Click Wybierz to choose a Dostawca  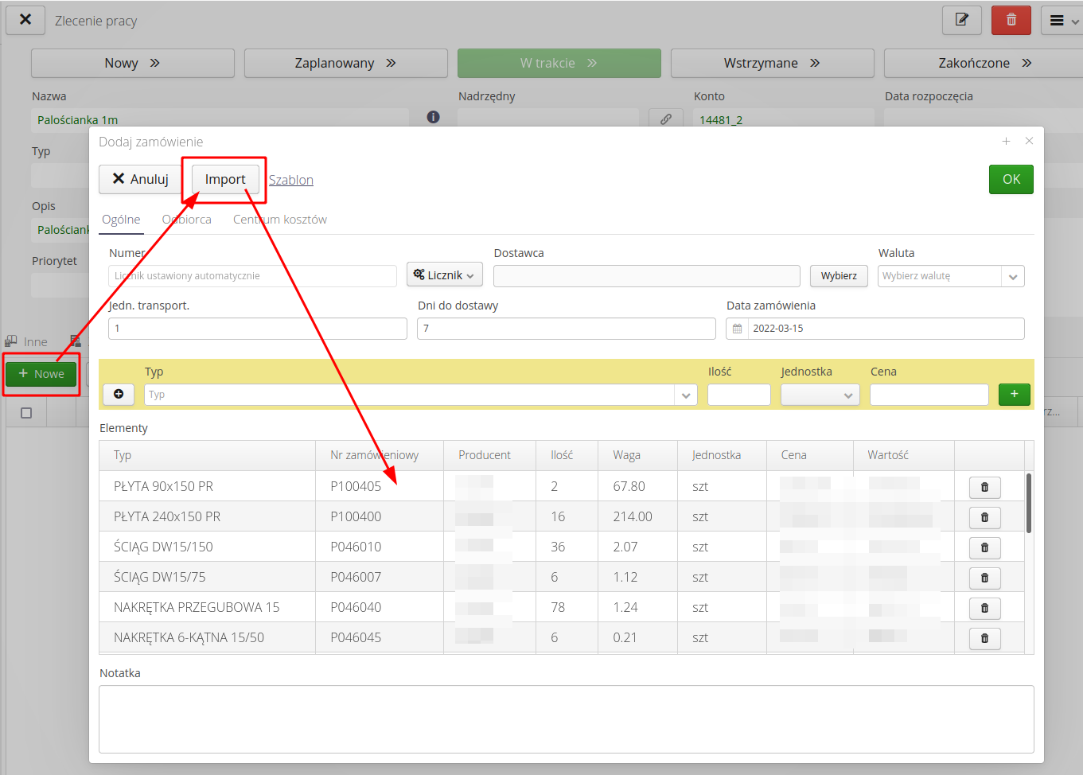click(x=839, y=275)
